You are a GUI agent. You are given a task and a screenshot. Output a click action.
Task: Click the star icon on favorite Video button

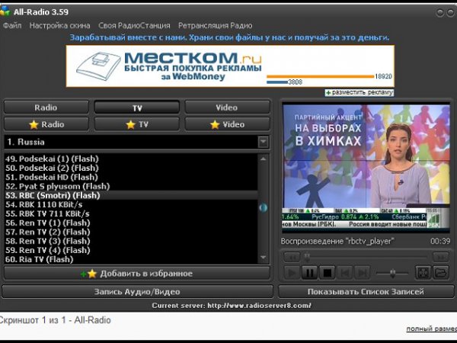pos(215,125)
